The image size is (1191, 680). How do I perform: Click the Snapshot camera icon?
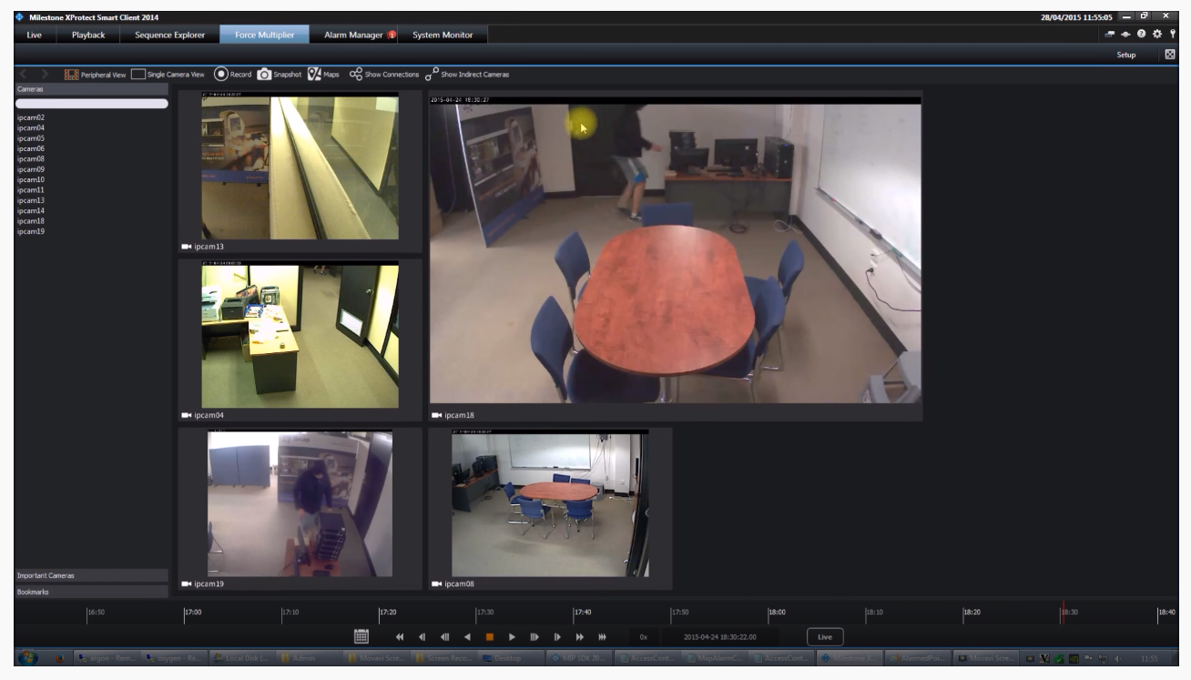click(264, 75)
